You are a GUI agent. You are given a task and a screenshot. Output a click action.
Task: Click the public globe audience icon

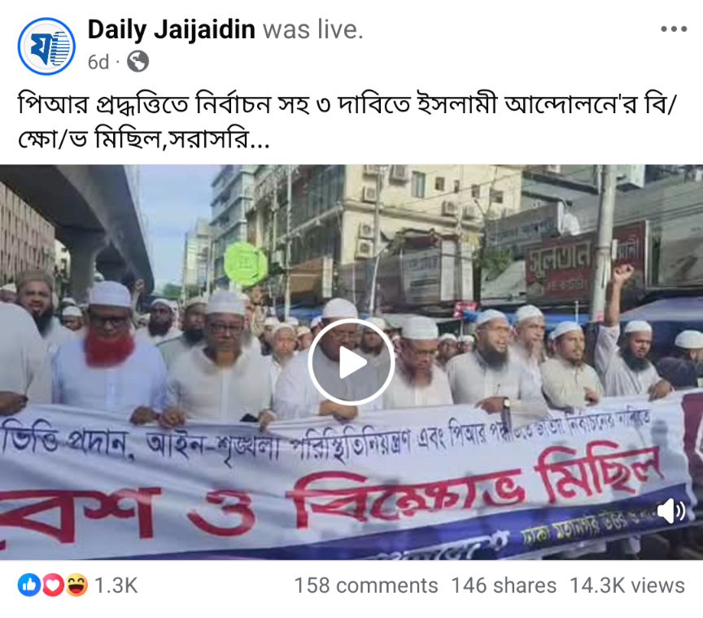pos(138,62)
